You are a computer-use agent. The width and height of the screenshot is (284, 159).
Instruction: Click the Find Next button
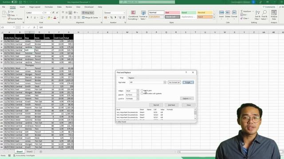point(171,105)
